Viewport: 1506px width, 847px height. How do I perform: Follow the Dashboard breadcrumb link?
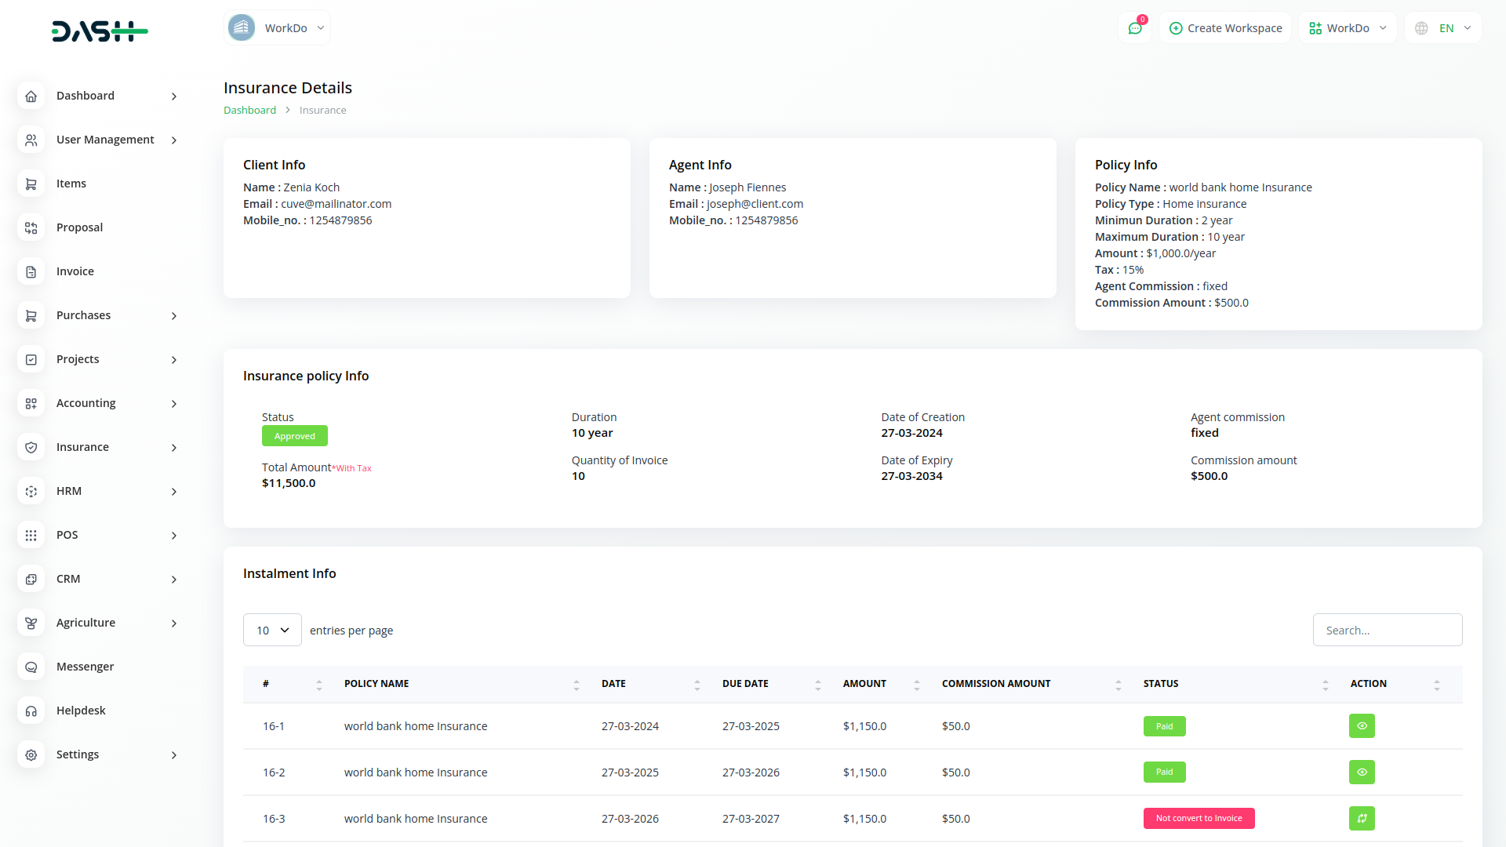249,110
